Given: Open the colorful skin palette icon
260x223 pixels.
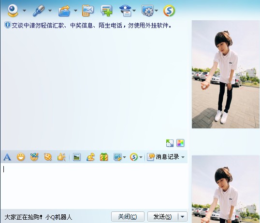Looking at the screenshot, I should (x=180, y=143).
